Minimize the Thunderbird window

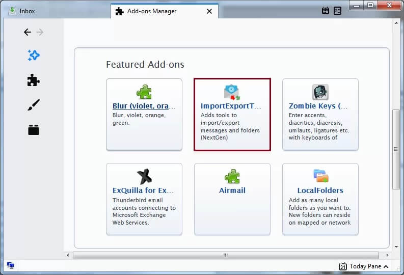[x=357, y=5]
